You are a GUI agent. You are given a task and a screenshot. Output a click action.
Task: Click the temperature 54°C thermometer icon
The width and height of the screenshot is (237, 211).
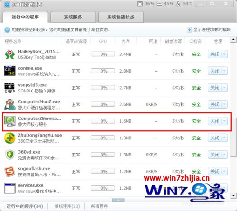point(178,4)
